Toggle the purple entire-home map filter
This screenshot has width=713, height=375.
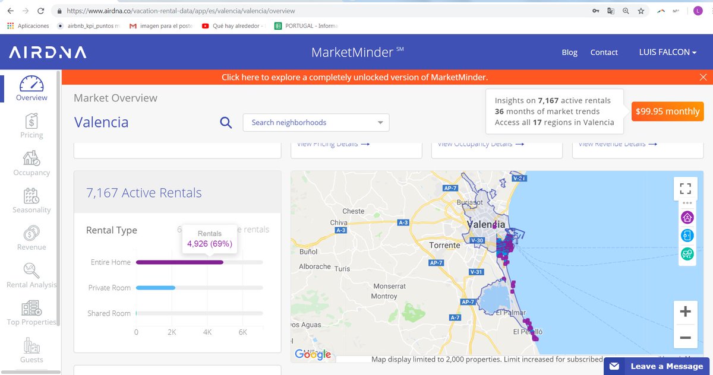687,217
